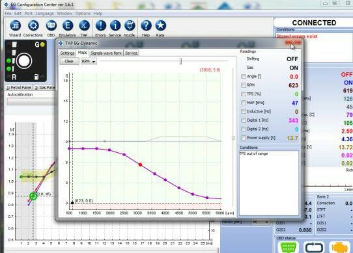Click the green OBD connector status icon
Viewport: 353px width, 253px height.
288,247
